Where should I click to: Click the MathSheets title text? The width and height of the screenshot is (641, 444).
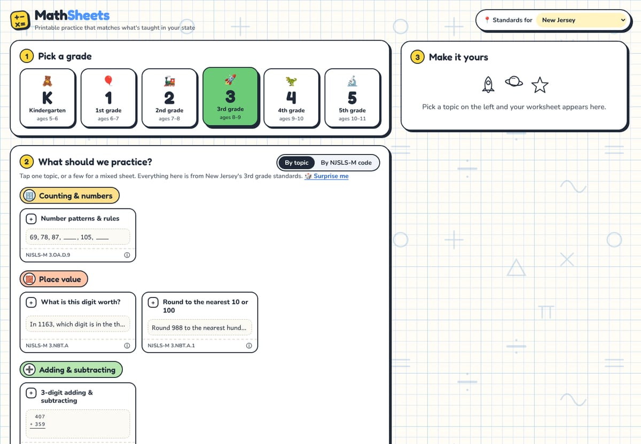click(72, 15)
